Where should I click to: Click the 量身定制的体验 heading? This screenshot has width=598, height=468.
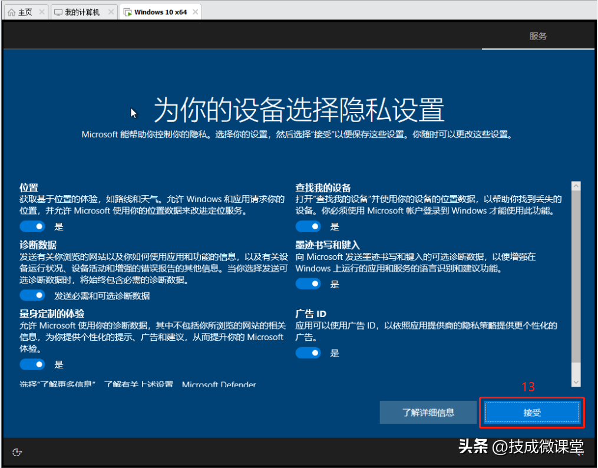(x=52, y=314)
